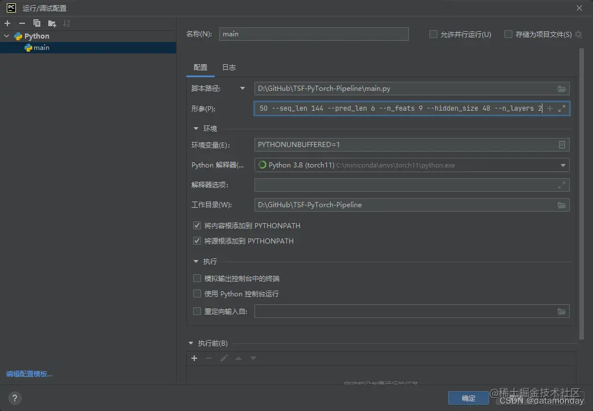This screenshot has height=411, width=593.
Task: Open project file storage settings gear
Action: coord(579,35)
